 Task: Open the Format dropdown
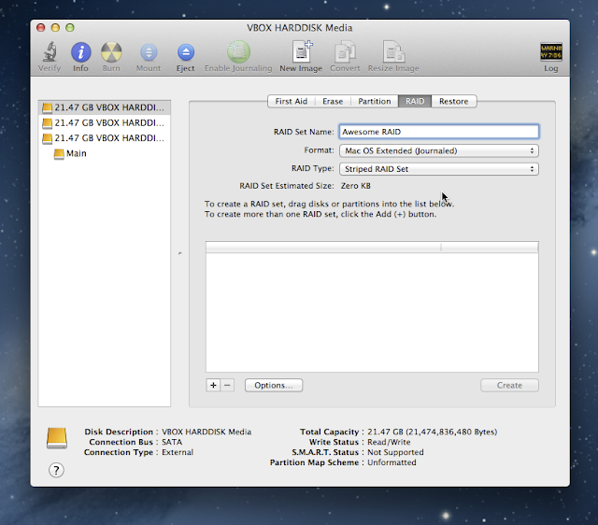coord(438,151)
